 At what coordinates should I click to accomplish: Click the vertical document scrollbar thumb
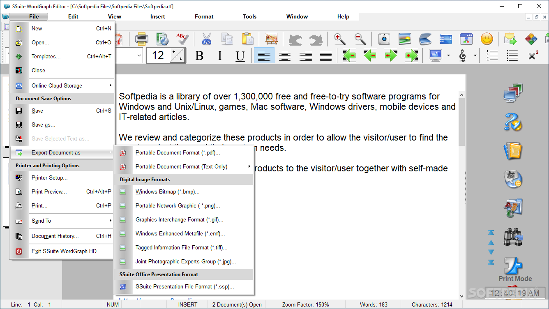(462, 122)
